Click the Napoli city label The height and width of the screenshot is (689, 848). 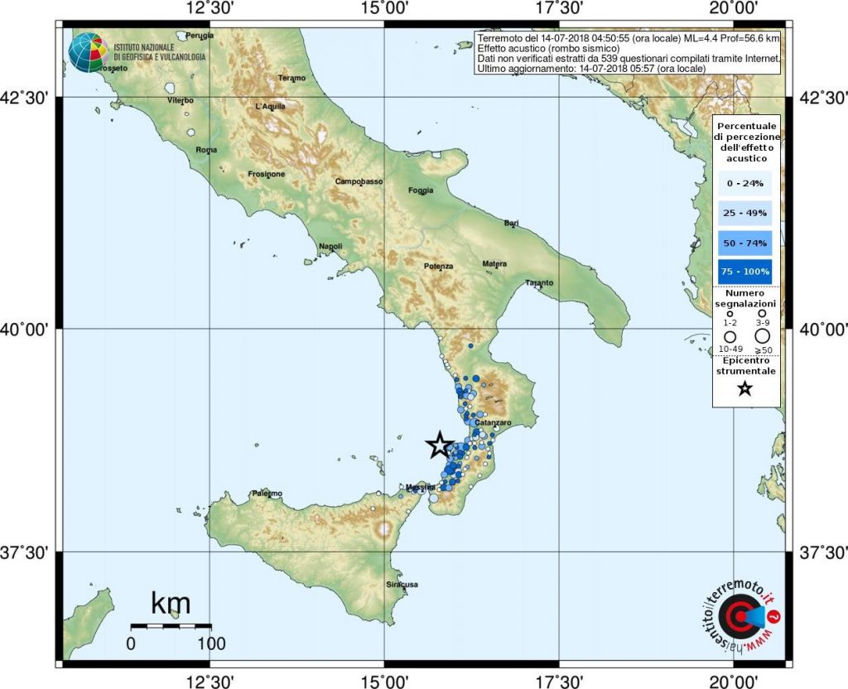[331, 247]
